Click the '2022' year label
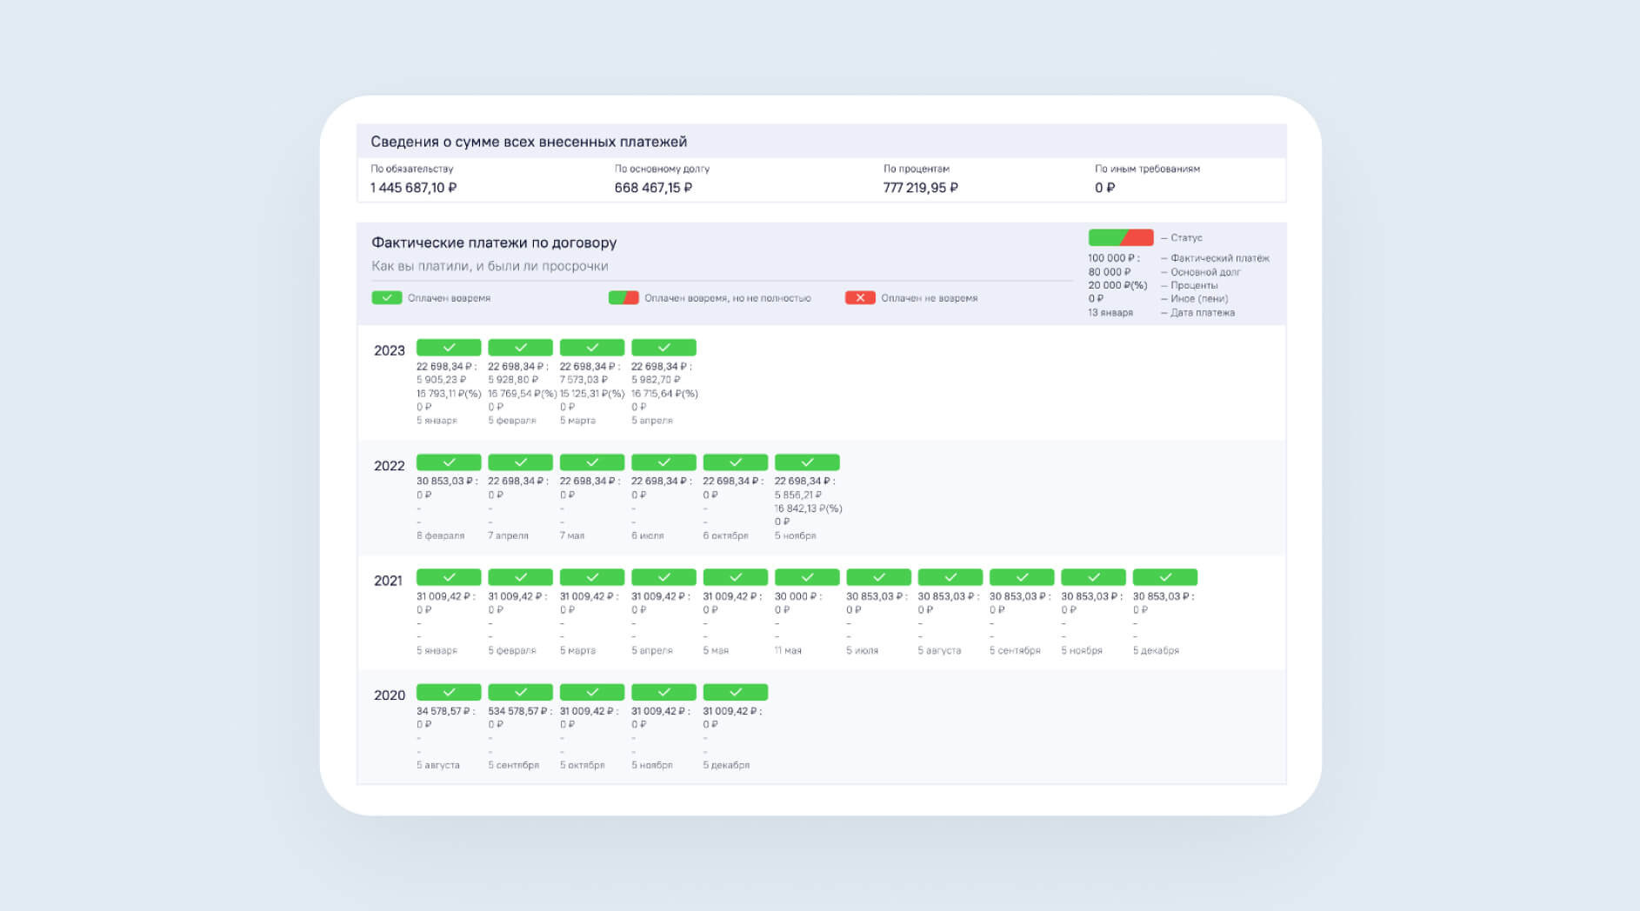Screen dimensions: 1640x911 [390, 466]
